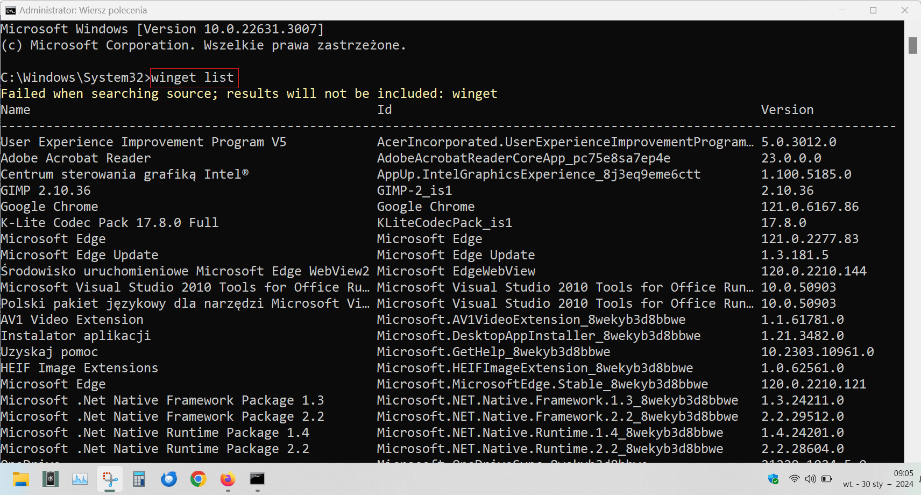Viewport: 921px width, 495px height.
Task: Click 'AppUp.IntelGraphicsExperience_8j3eq9eme6ctt' Id
Action: click(539, 174)
